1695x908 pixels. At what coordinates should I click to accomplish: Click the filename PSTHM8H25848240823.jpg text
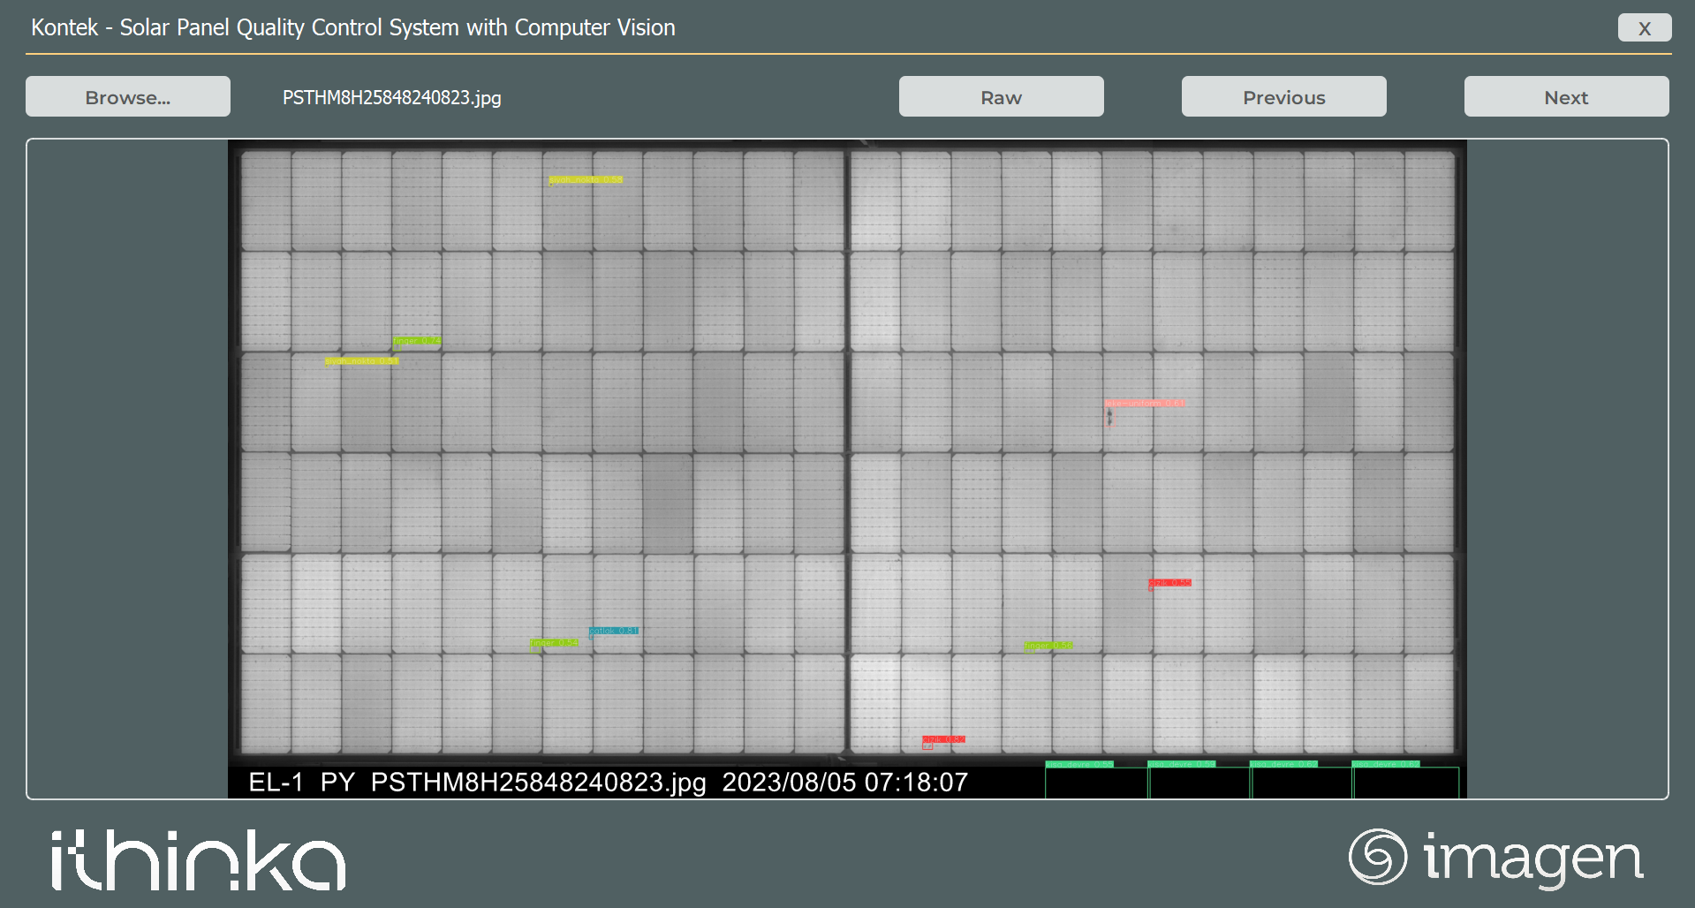[391, 96]
